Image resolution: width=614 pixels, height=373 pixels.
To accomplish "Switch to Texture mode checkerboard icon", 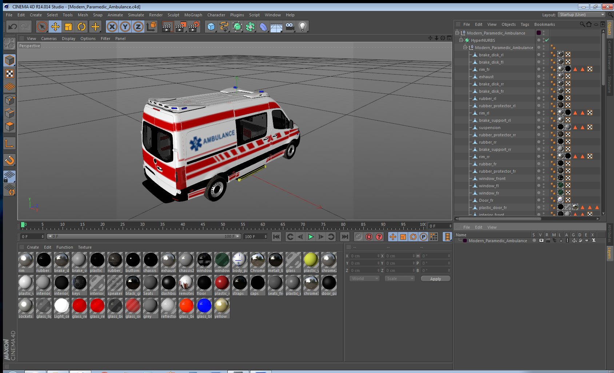I will coord(9,74).
